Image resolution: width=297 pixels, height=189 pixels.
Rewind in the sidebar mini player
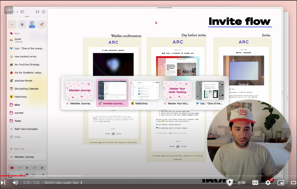(19, 168)
